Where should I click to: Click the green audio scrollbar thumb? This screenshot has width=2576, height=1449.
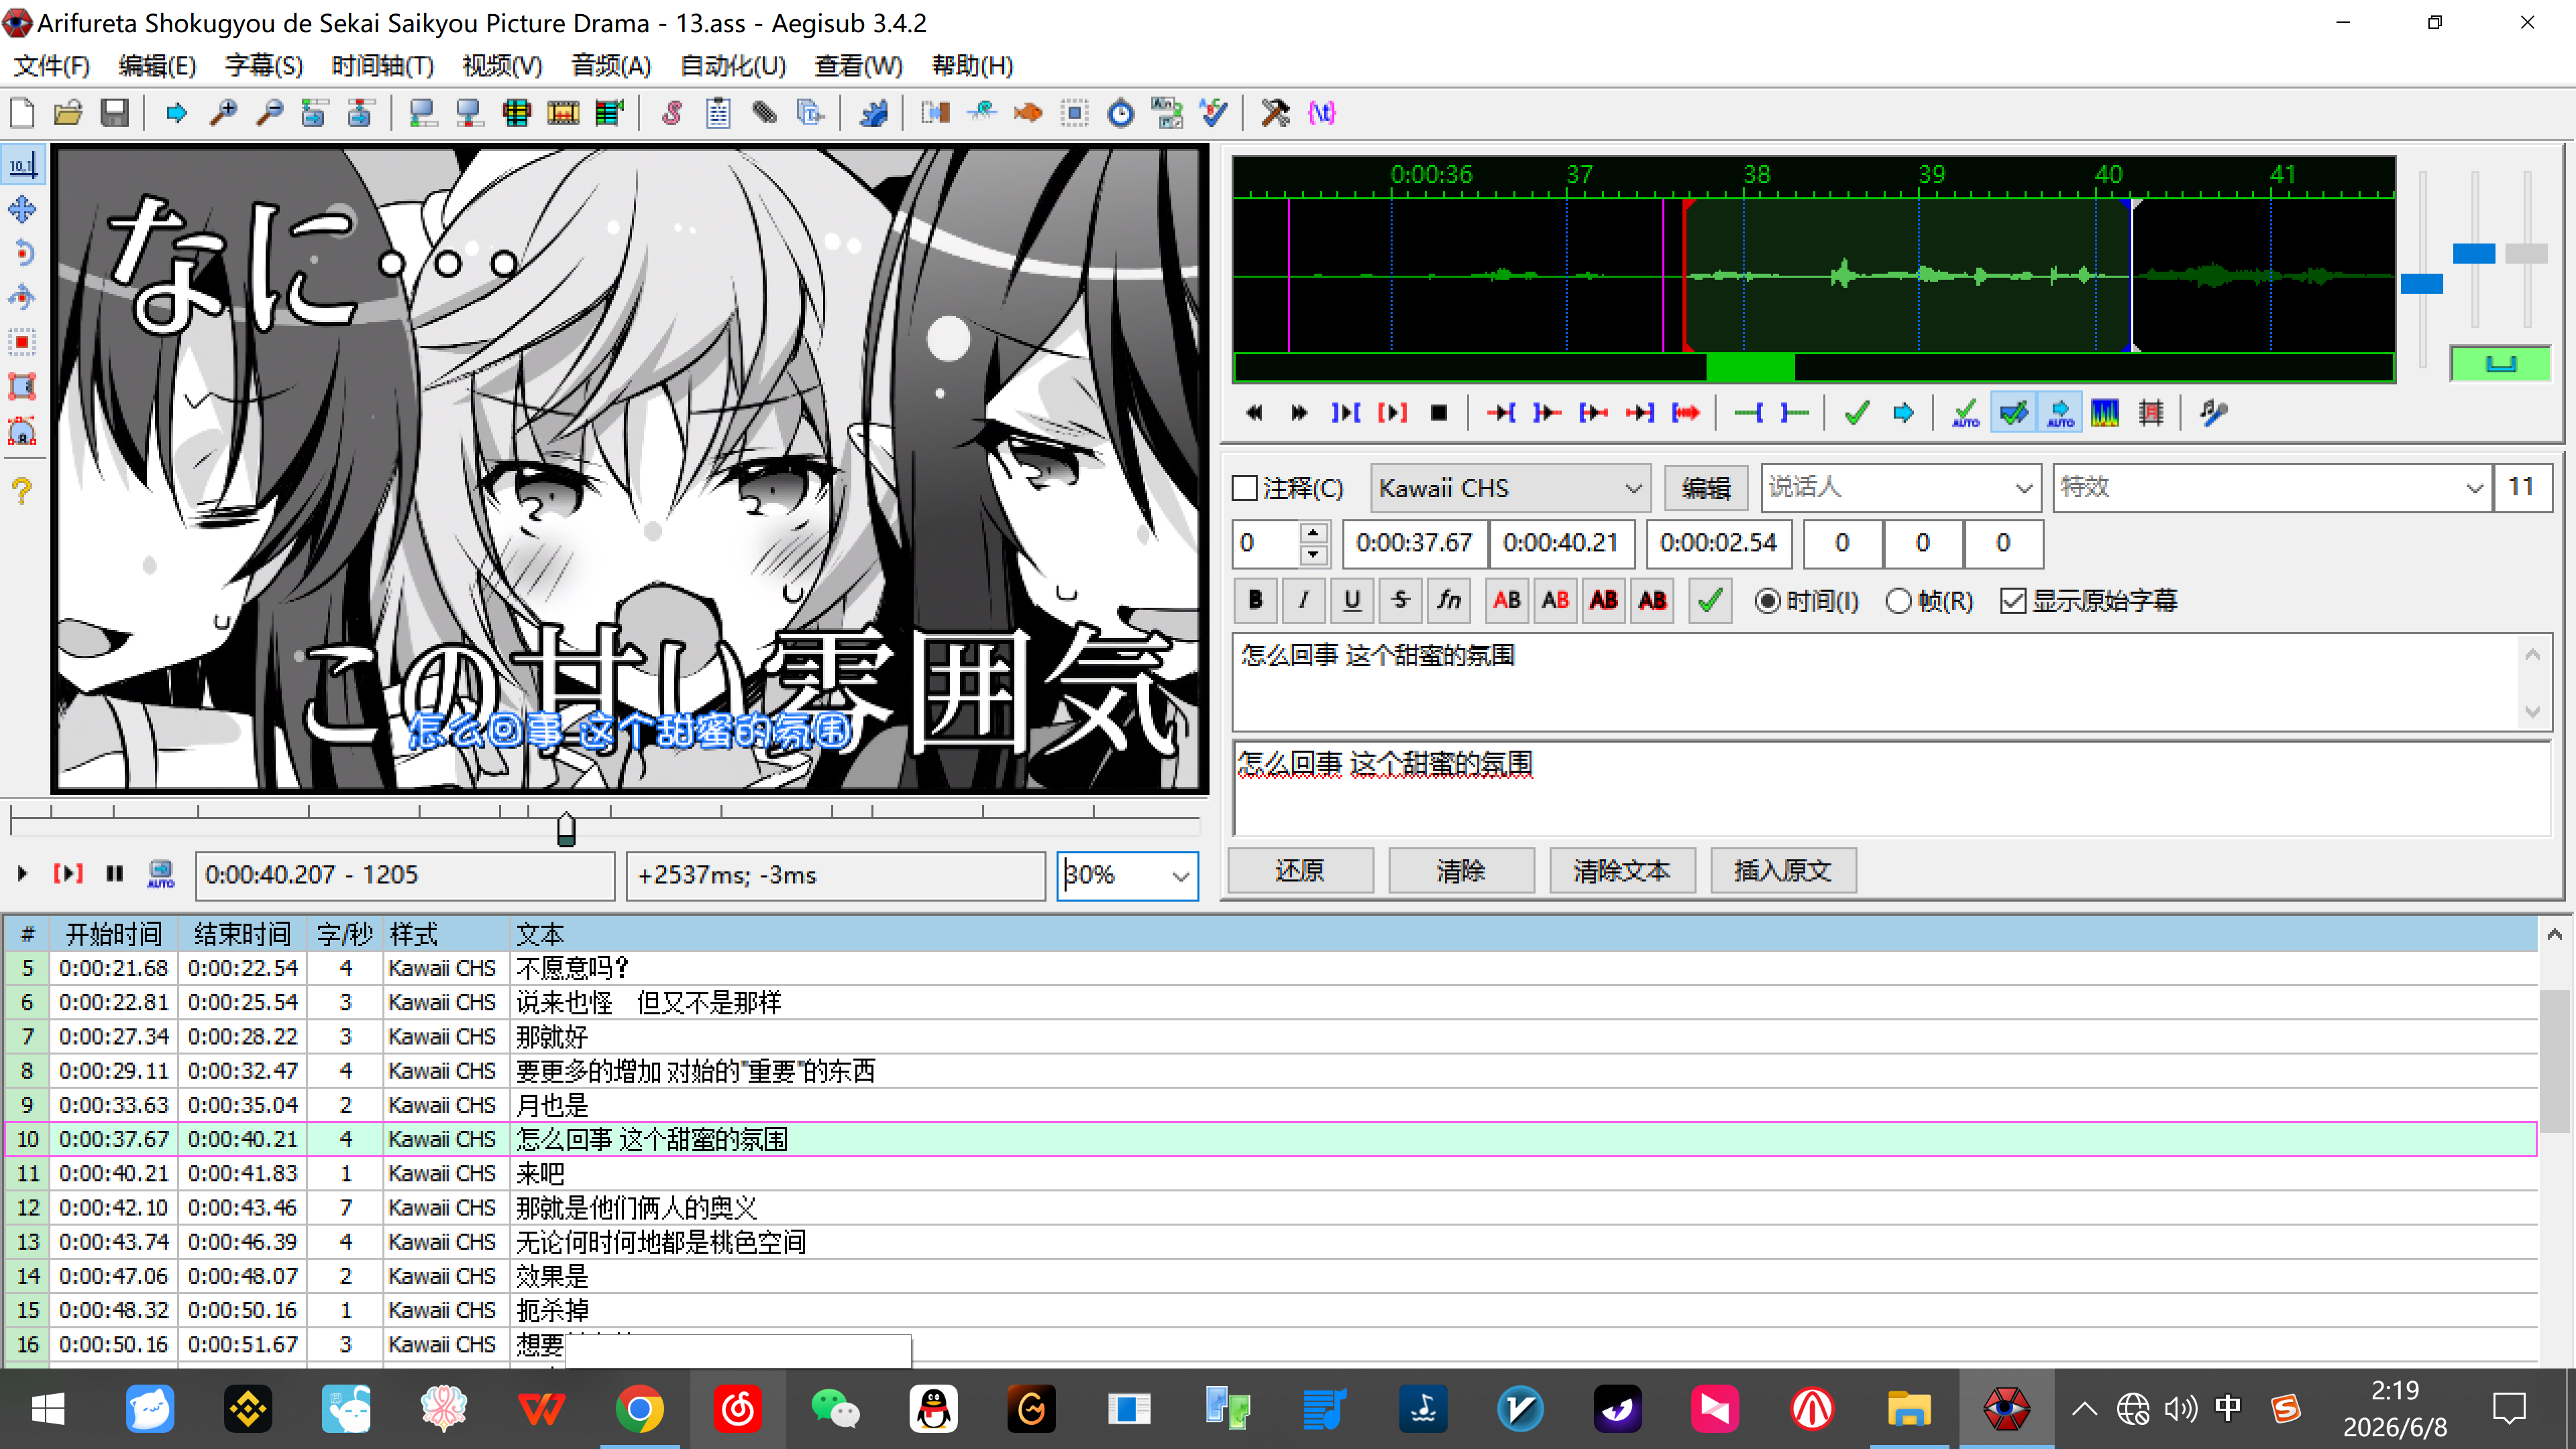click(x=1750, y=367)
